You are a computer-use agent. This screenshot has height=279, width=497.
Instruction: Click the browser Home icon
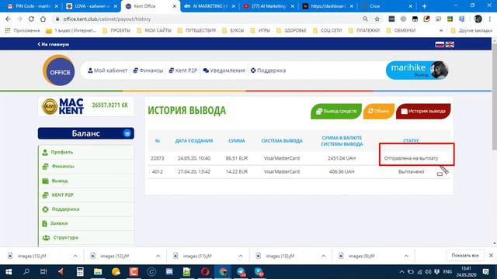43,19
